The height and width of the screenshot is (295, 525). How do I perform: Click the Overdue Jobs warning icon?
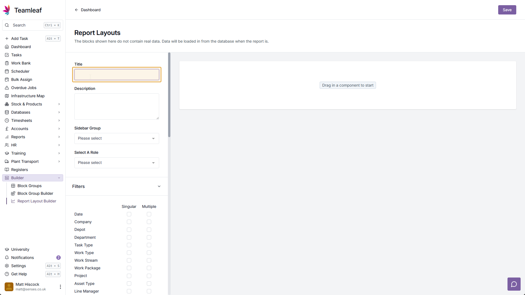pos(7,88)
